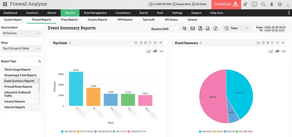Export whole report page as CSV
This screenshot has width=292, height=137.
[x=208, y=28]
